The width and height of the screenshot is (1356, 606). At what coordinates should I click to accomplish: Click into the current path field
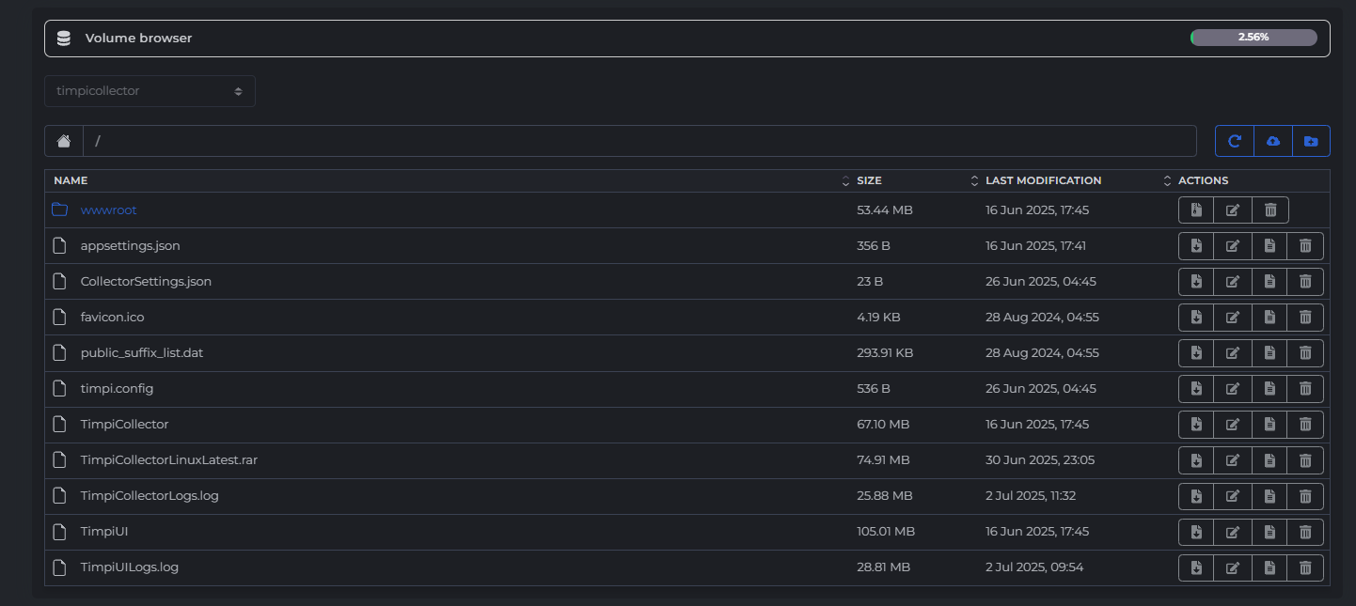639,141
